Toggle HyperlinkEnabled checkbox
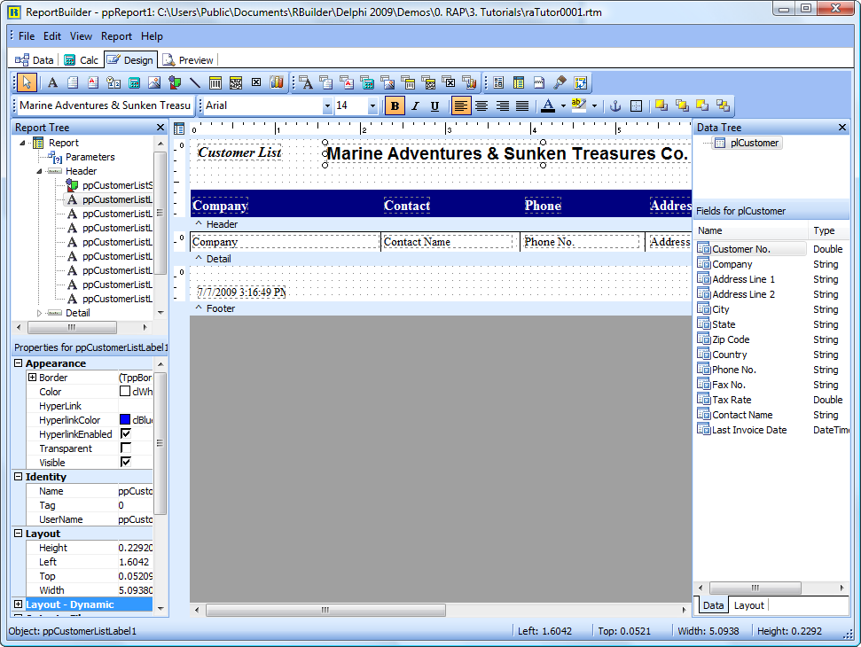The height and width of the screenshot is (647, 861). (x=126, y=434)
